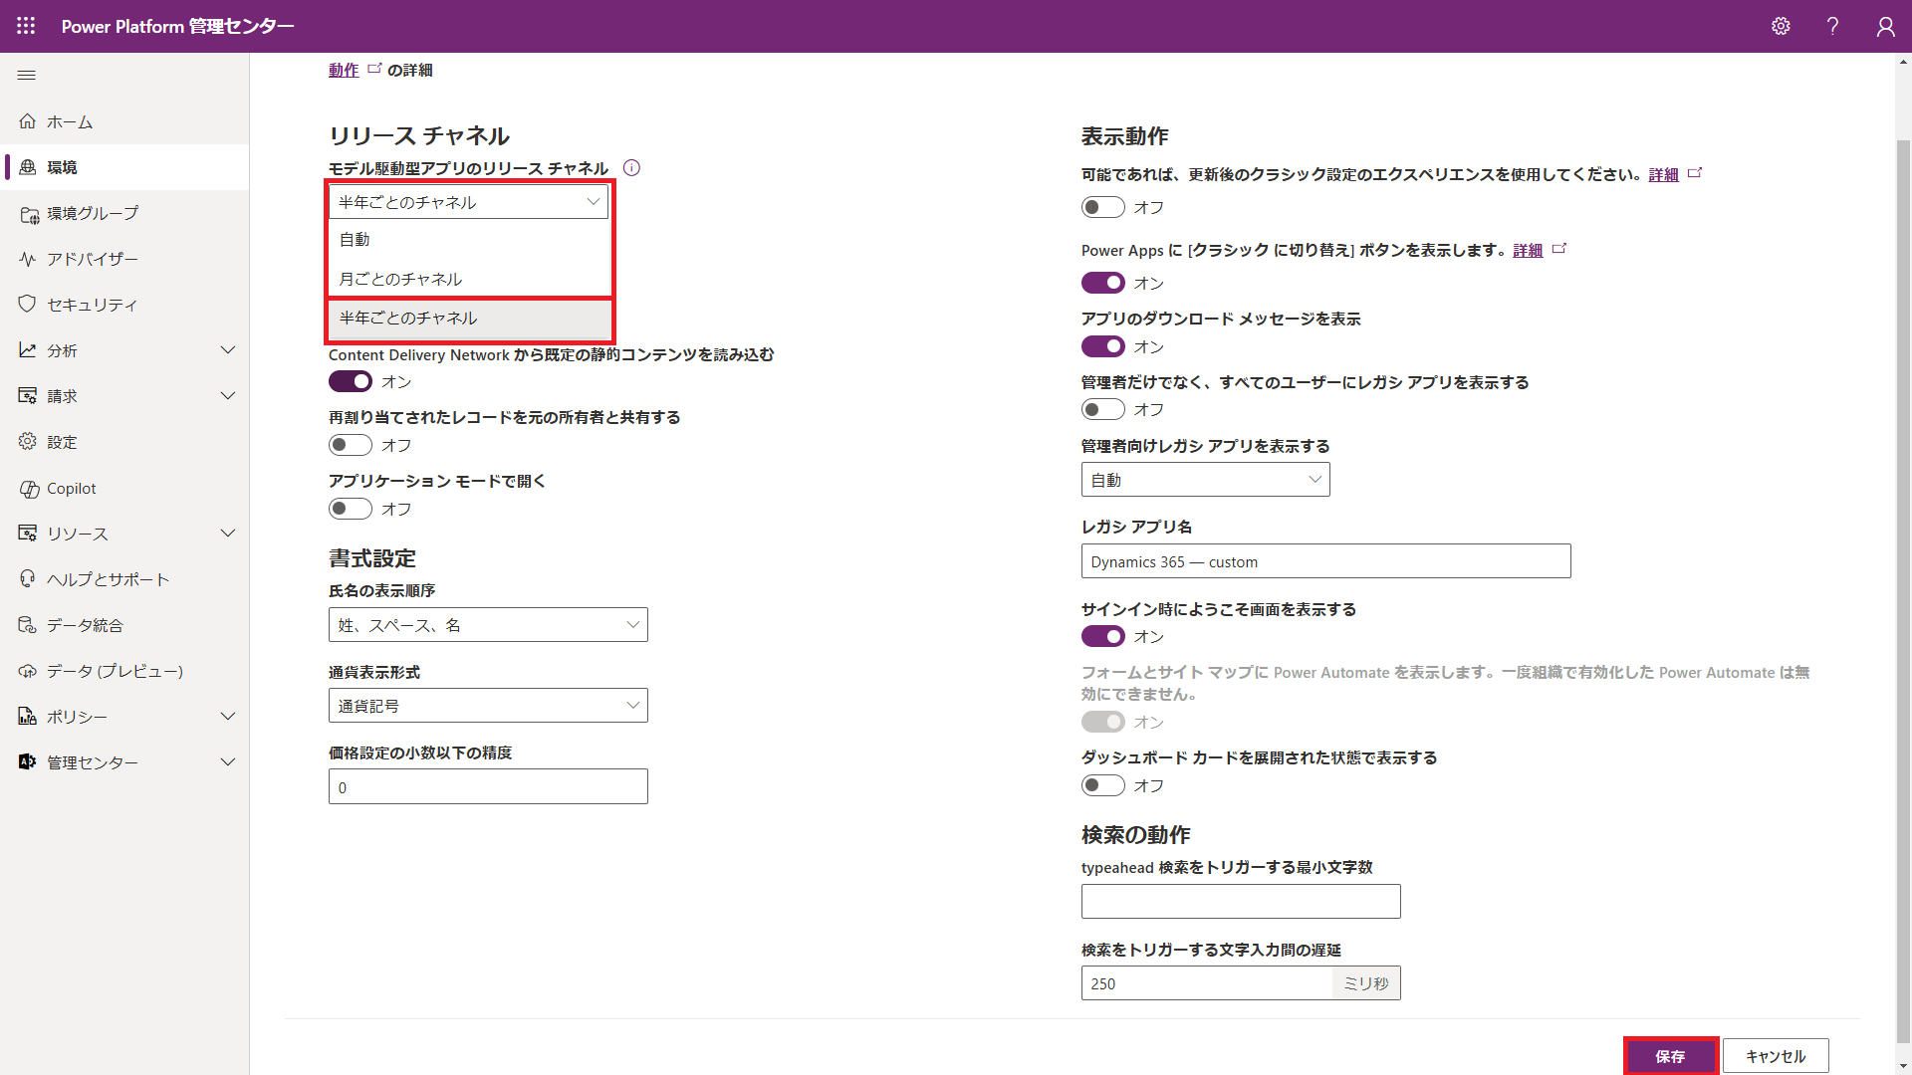This screenshot has width=1912, height=1075.
Task: Click the external link icon beside 動作
Action: (x=374, y=69)
